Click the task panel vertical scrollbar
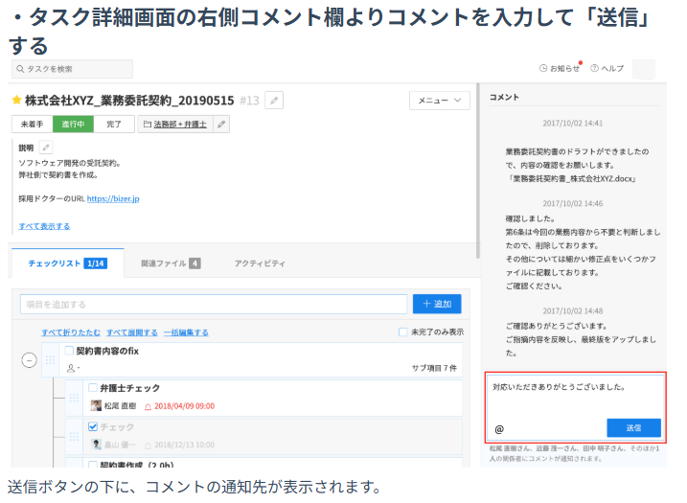The width and height of the screenshot is (687, 503). pyautogui.click(x=477, y=171)
